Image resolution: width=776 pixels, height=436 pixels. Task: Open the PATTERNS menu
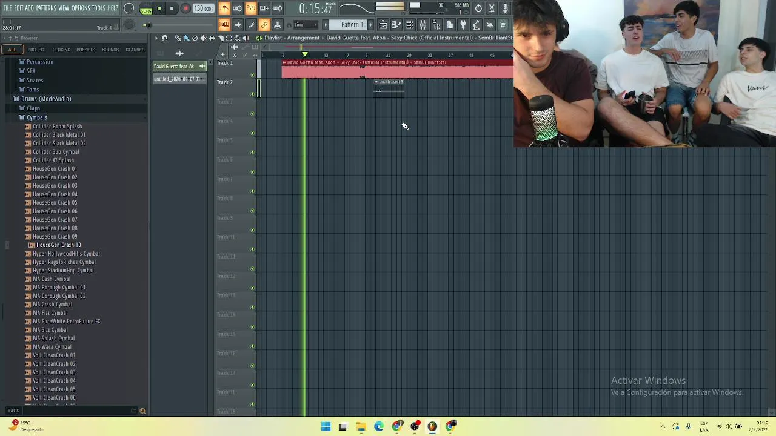[46, 8]
